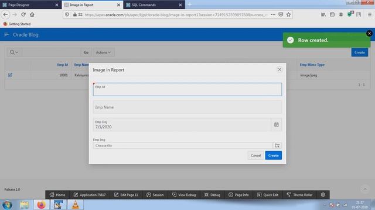Open the page actions three-dot menu

[x=273, y=15]
